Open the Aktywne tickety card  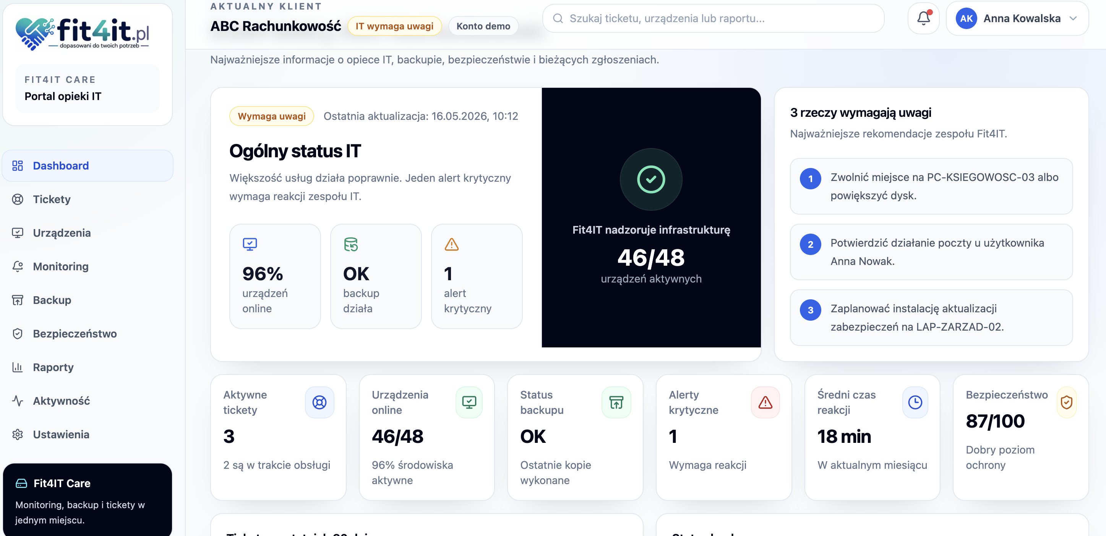(x=278, y=437)
